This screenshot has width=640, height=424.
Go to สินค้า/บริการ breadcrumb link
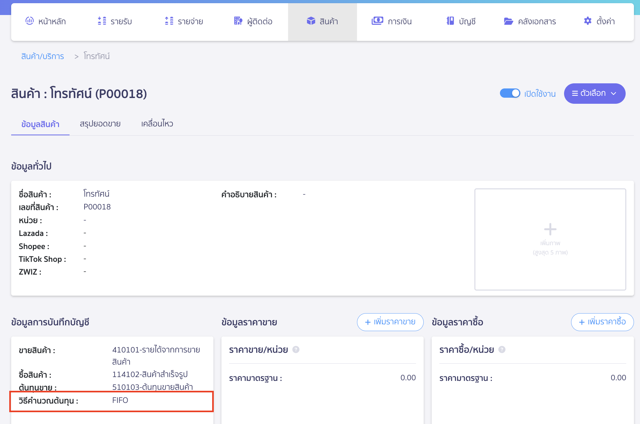pyautogui.click(x=42, y=57)
